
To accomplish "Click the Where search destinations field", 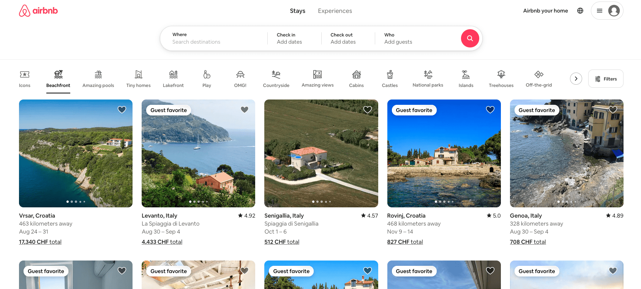I will [x=214, y=38].
